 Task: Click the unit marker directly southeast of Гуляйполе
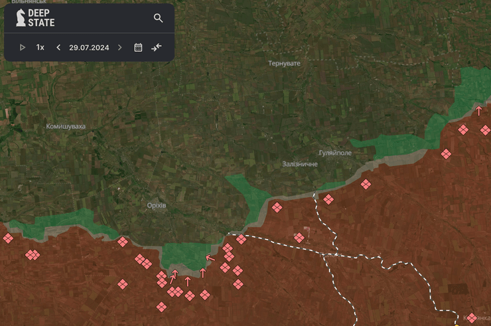tap(366, 184)
